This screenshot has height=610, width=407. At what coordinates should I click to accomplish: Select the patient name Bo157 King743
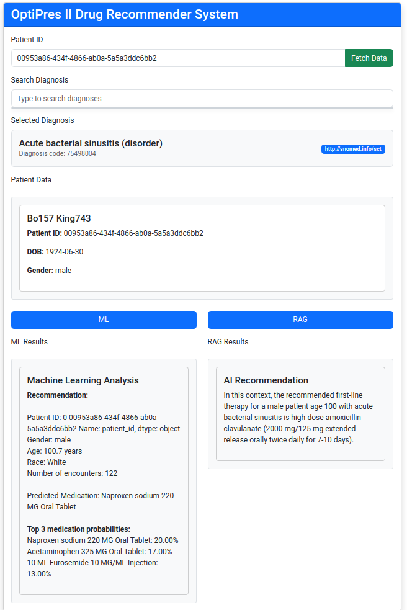[59, 218]
